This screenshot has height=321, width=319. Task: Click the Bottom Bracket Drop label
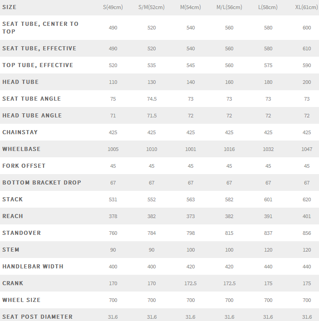(x=42, y=183)
